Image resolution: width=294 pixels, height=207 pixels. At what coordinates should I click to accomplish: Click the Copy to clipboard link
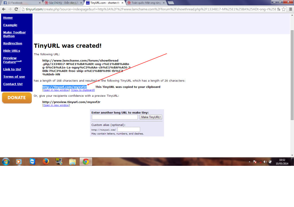[x=83, y=90]
